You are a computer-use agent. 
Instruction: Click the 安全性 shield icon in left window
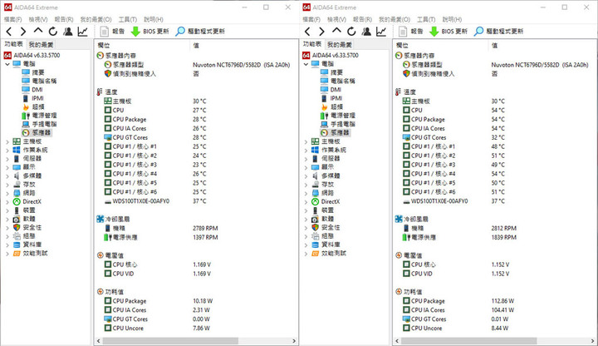click(17, 227)
